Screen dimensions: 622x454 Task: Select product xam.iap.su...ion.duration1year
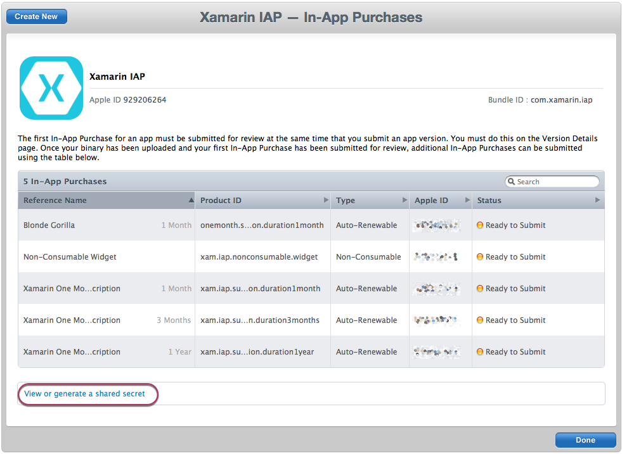257,352
